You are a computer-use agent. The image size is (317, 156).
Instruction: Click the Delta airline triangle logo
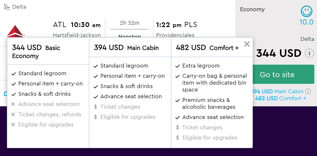tap(15, 32)
